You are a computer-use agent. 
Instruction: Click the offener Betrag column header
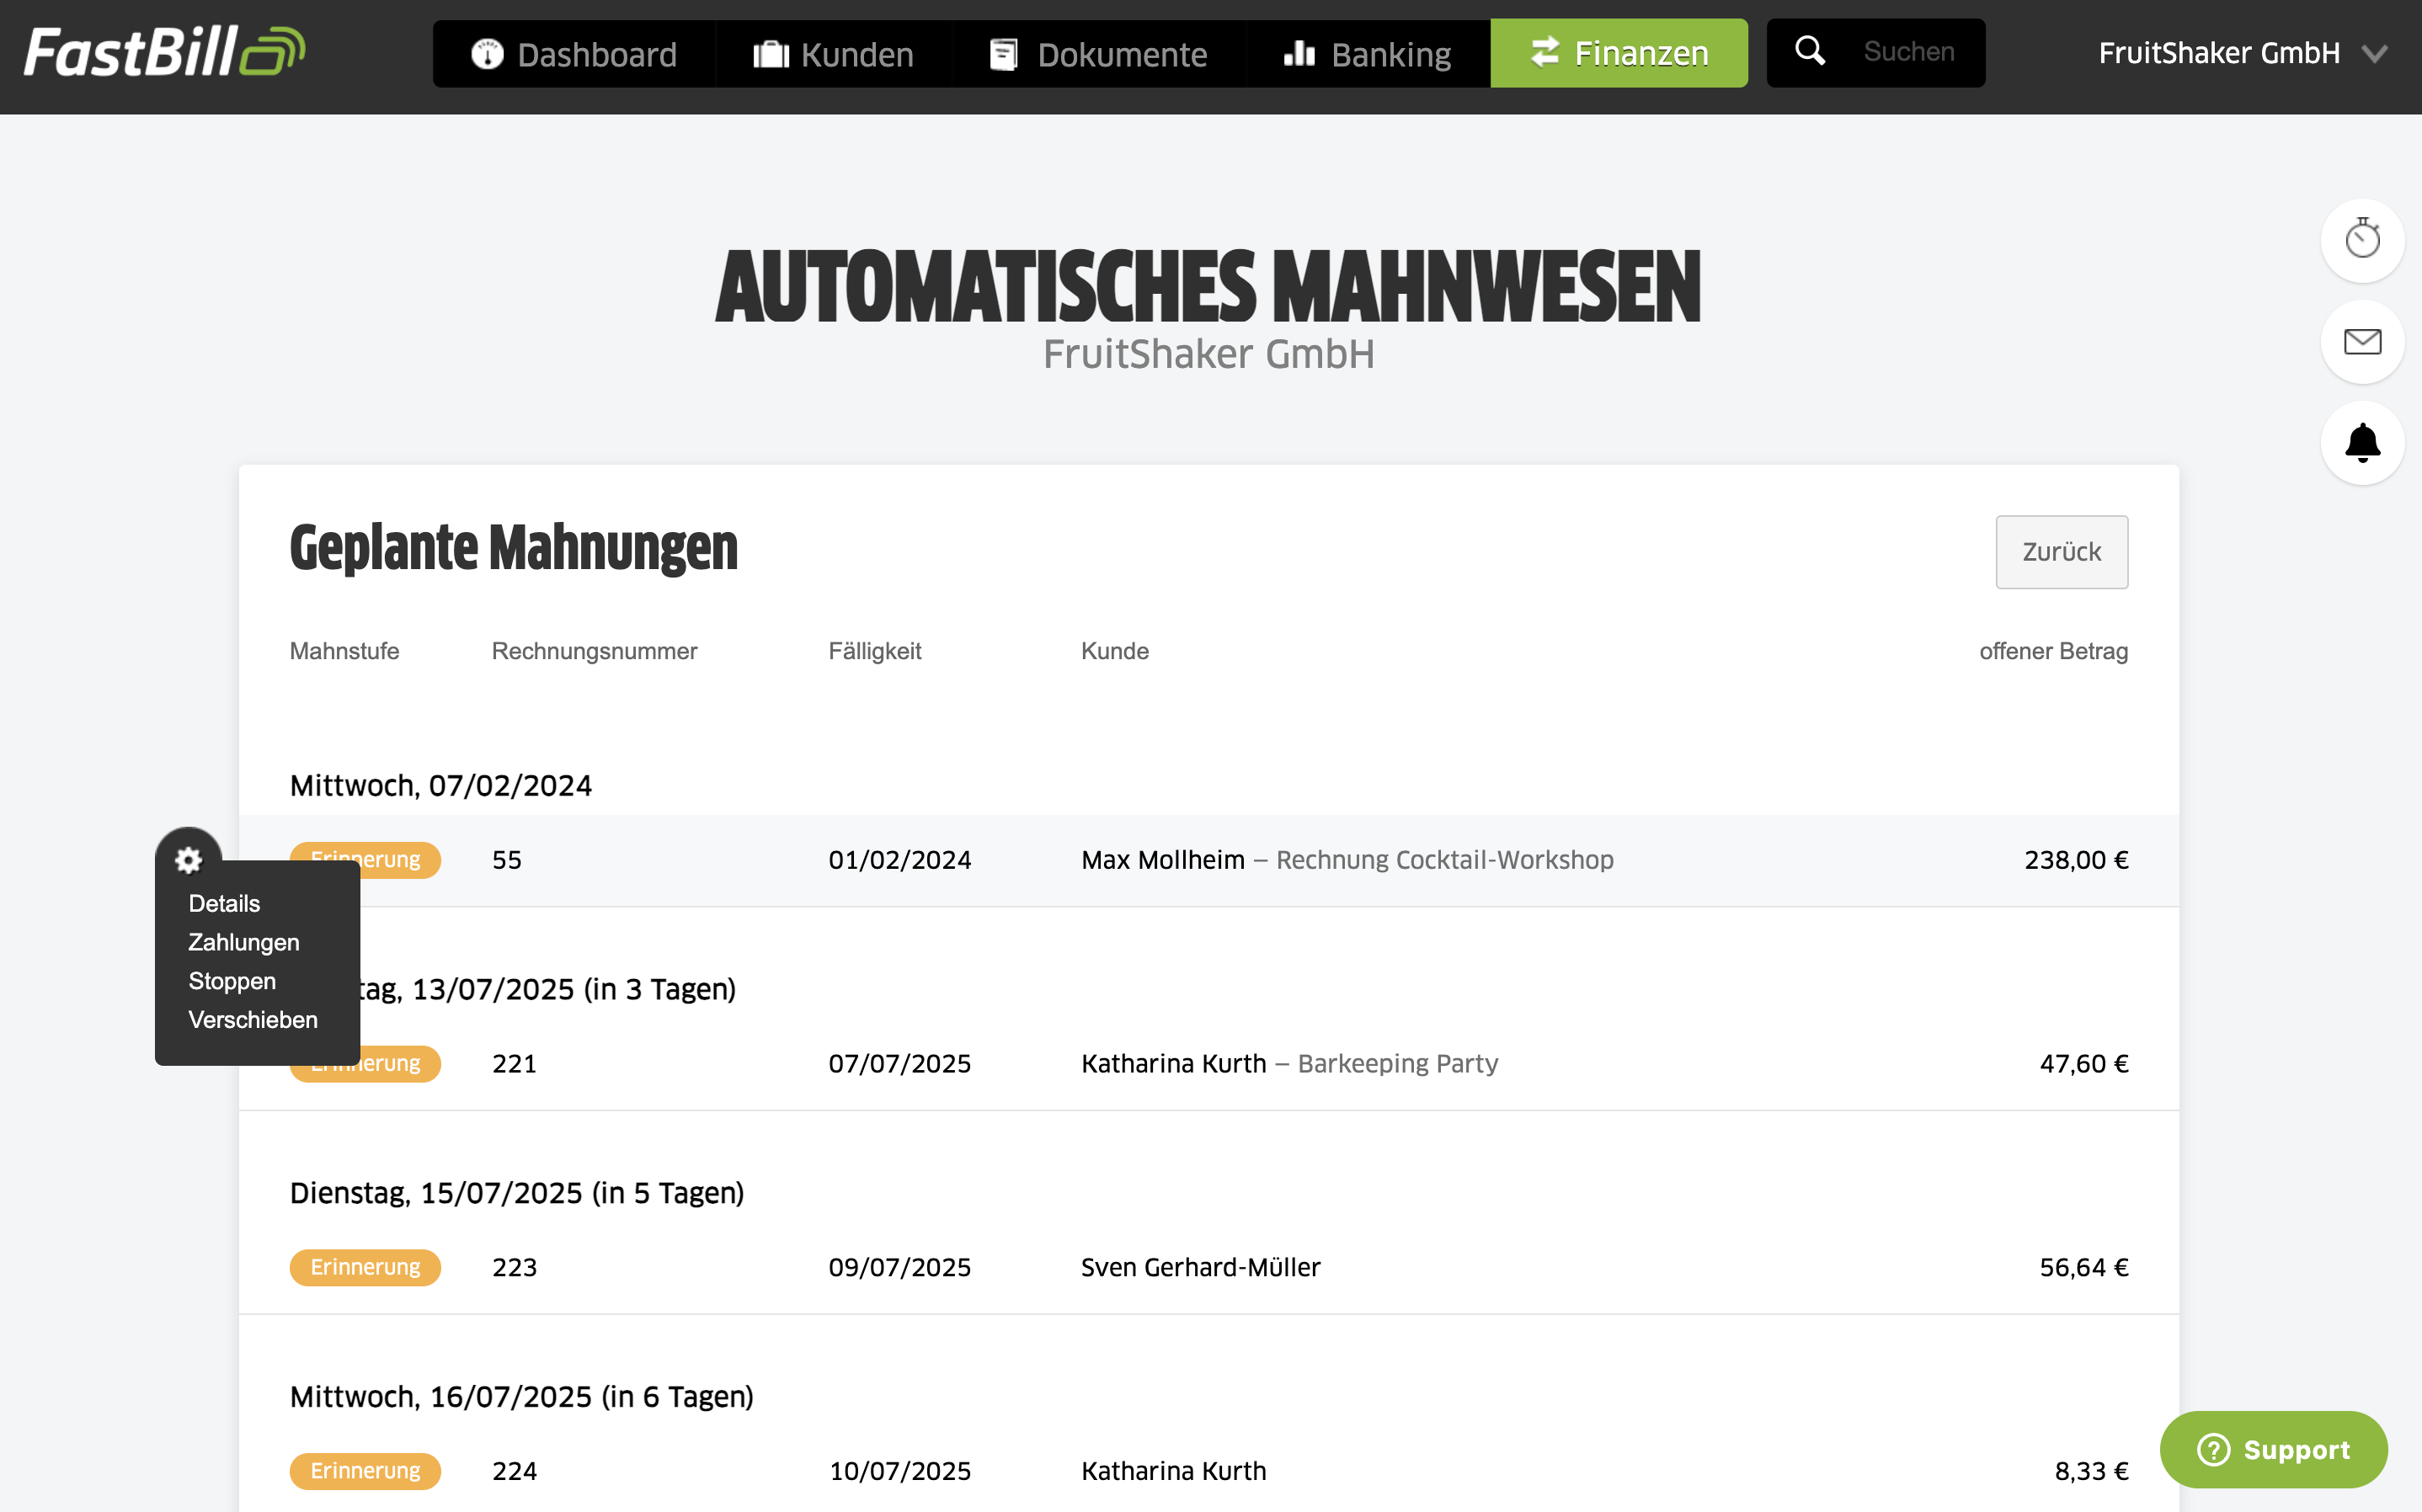(2053, 651)
